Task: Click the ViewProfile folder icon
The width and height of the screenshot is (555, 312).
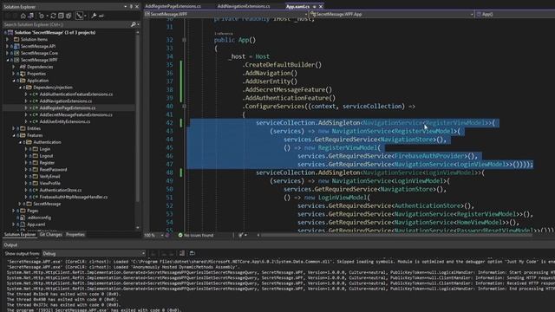Action: [36, 183]
